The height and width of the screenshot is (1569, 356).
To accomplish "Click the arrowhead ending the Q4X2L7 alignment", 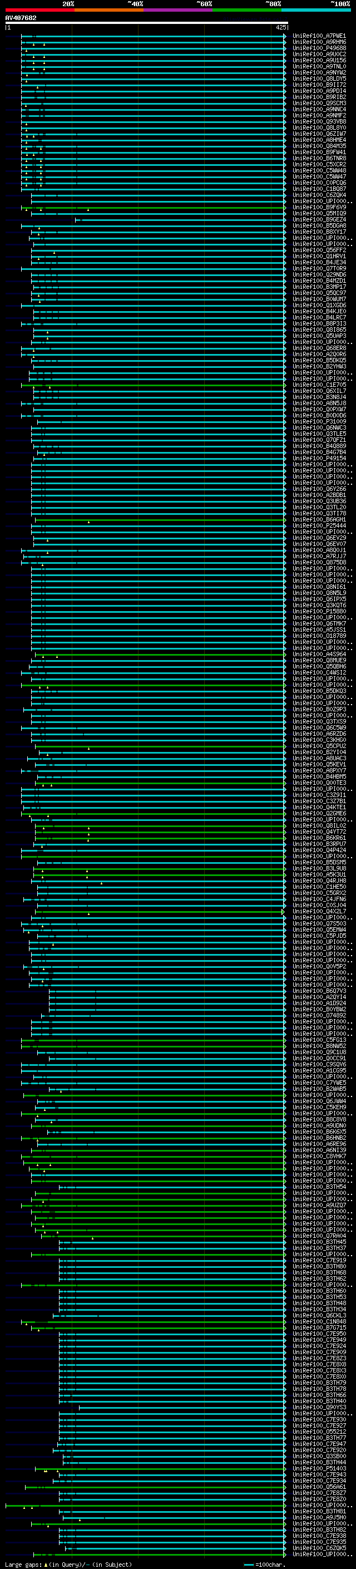I will point(284,912).
